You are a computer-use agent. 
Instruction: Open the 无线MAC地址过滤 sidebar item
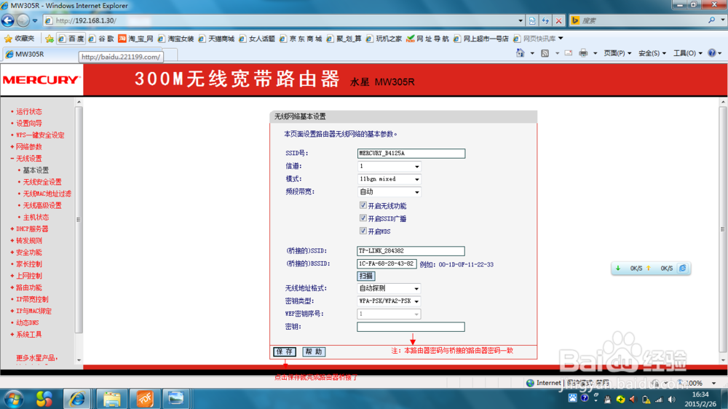47,194
